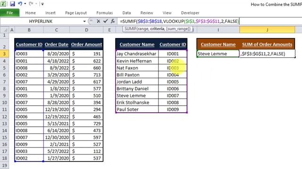Switch to the Review tab
The height and width of the screenshot is (169, 302).
click(x=147, y=13)
